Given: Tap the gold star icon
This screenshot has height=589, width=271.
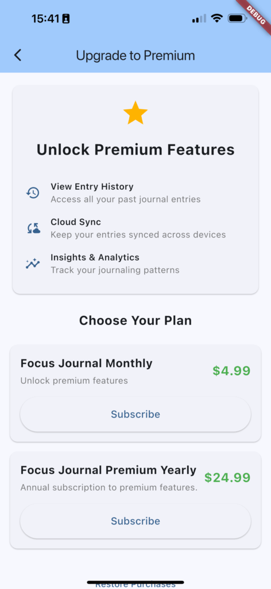Looking at the screenshot, I should (135, 113).
